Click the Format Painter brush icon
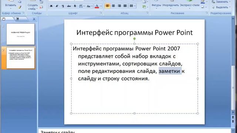Viewport: 237px width, 133px height. (x=20, y=7)
